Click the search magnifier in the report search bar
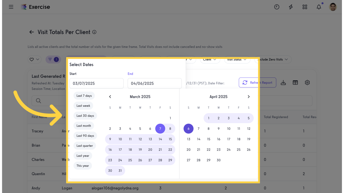The image size is (344, 193). coord(38,101)
